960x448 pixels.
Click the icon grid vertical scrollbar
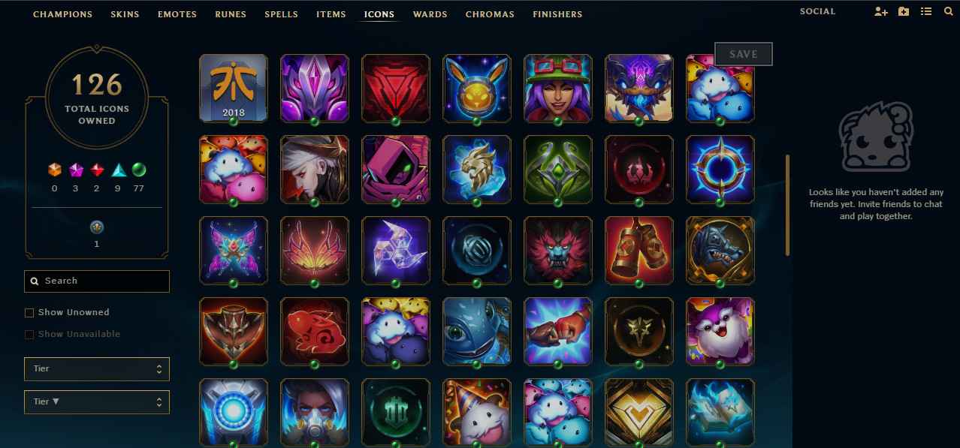(x=788, y=205)
